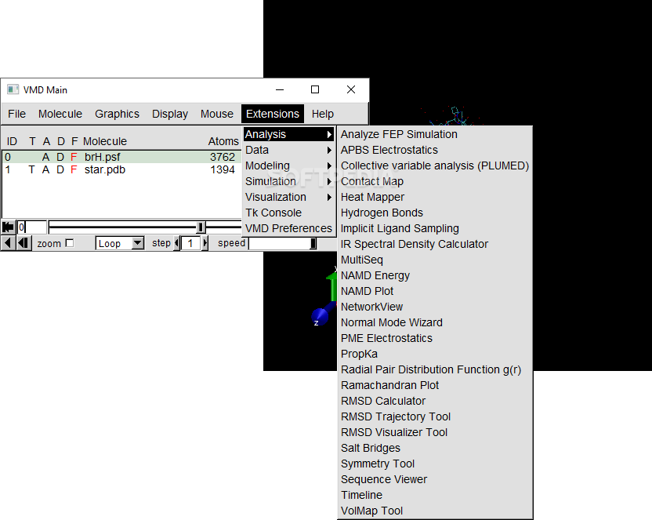Choose Analyze FEP Simulation
652x520 pixels.
coord(434,134)
